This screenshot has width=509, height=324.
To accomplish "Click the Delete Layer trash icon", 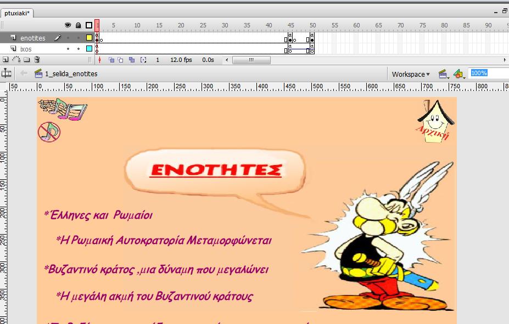I will (x=37, y=60).
